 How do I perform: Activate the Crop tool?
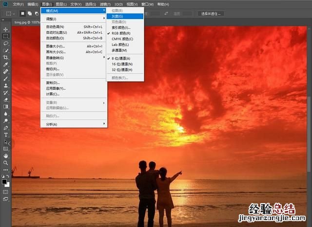tap(6, 57)
